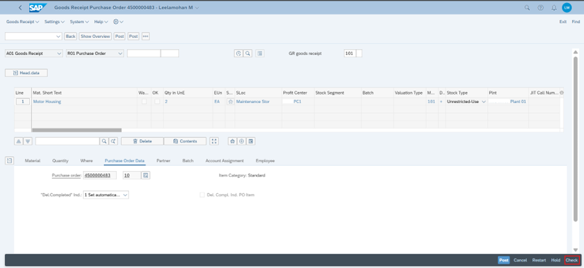Open the Help menu
Viewport: 584px width, 268px height.
point(101,22)
